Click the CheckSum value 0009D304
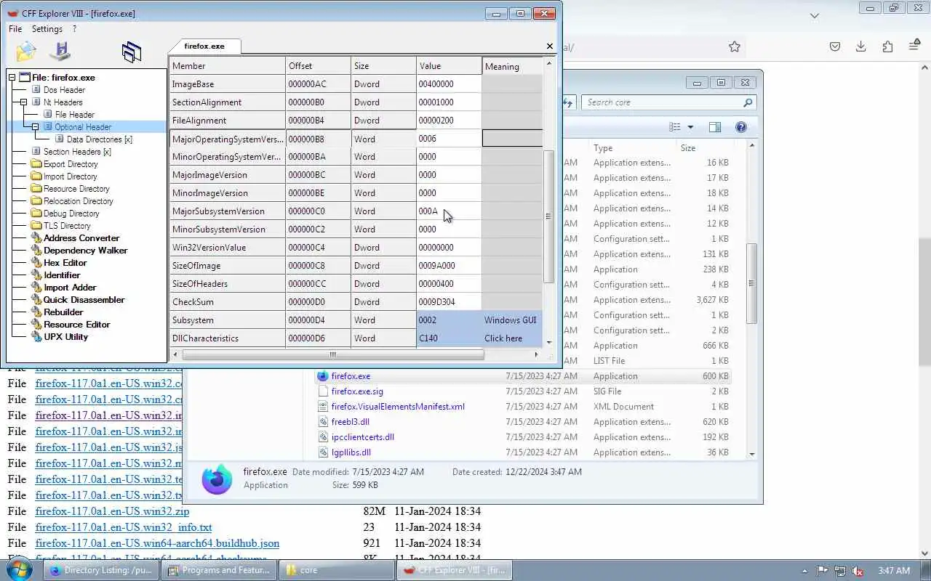Viewport: 931px width, 581px height. click(x=449, y=302)
